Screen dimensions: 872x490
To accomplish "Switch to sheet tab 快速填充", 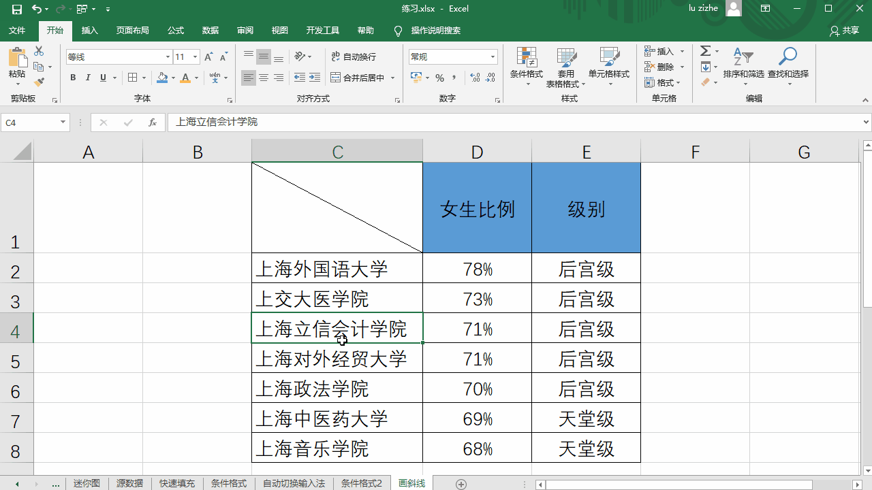I will (177, 483).
